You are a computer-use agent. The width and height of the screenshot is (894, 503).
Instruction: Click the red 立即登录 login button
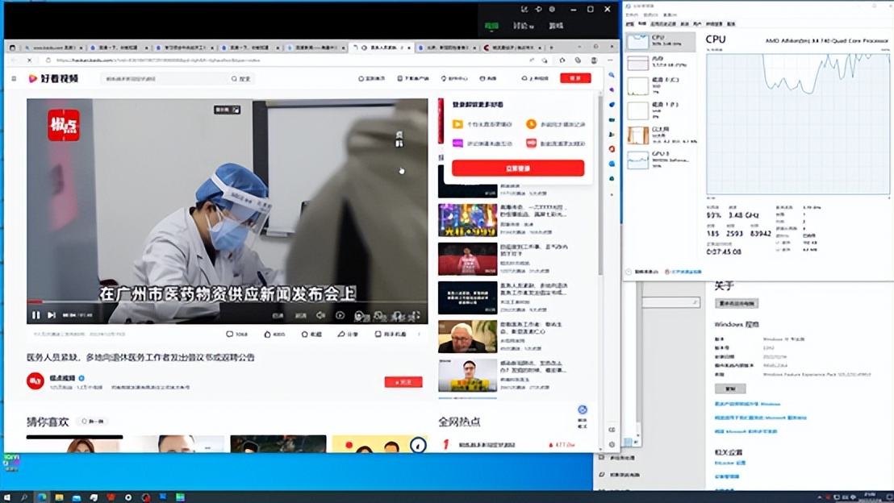(x=518, y=168)
